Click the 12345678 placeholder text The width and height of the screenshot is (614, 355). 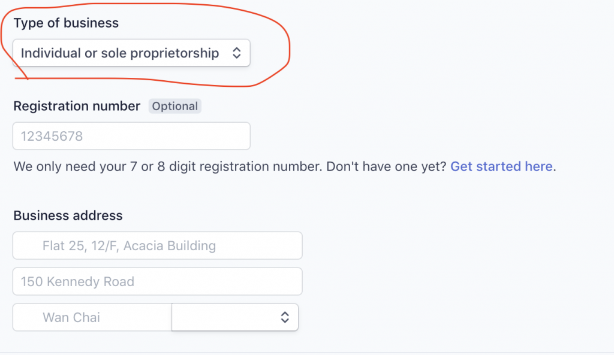click(52, 136)
